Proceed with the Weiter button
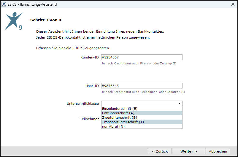This screenshot has height=157, width=238. click(189, 151)
